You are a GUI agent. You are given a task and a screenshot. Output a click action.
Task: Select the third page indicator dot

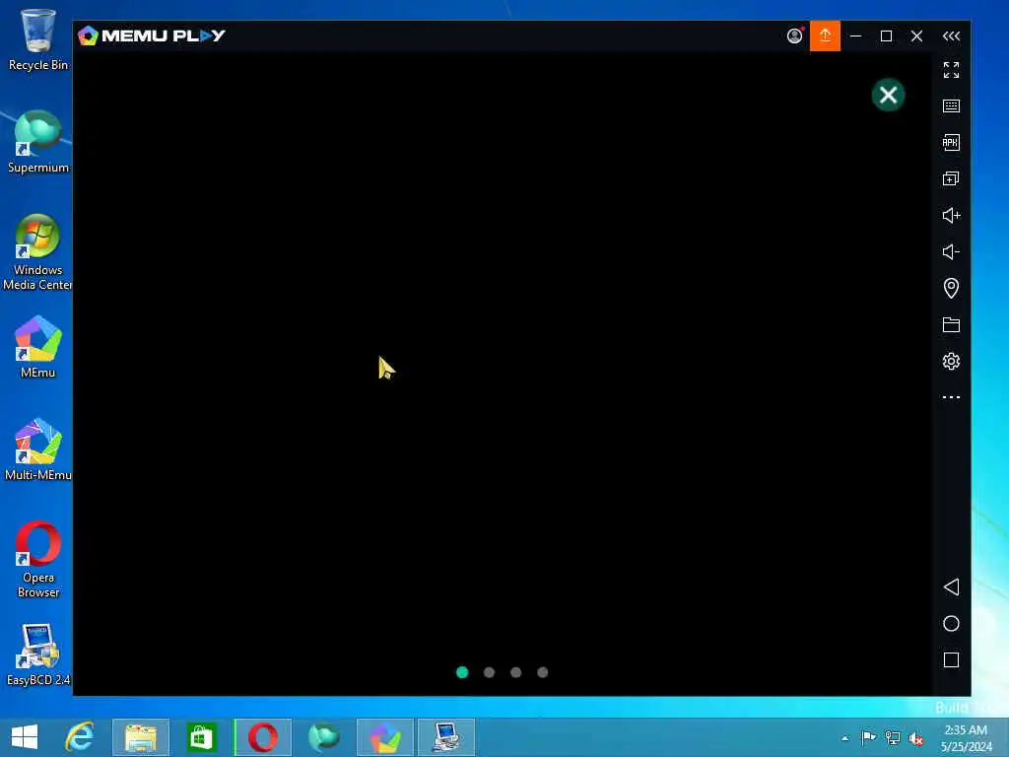pyautogui.click(x=515, y=672)
